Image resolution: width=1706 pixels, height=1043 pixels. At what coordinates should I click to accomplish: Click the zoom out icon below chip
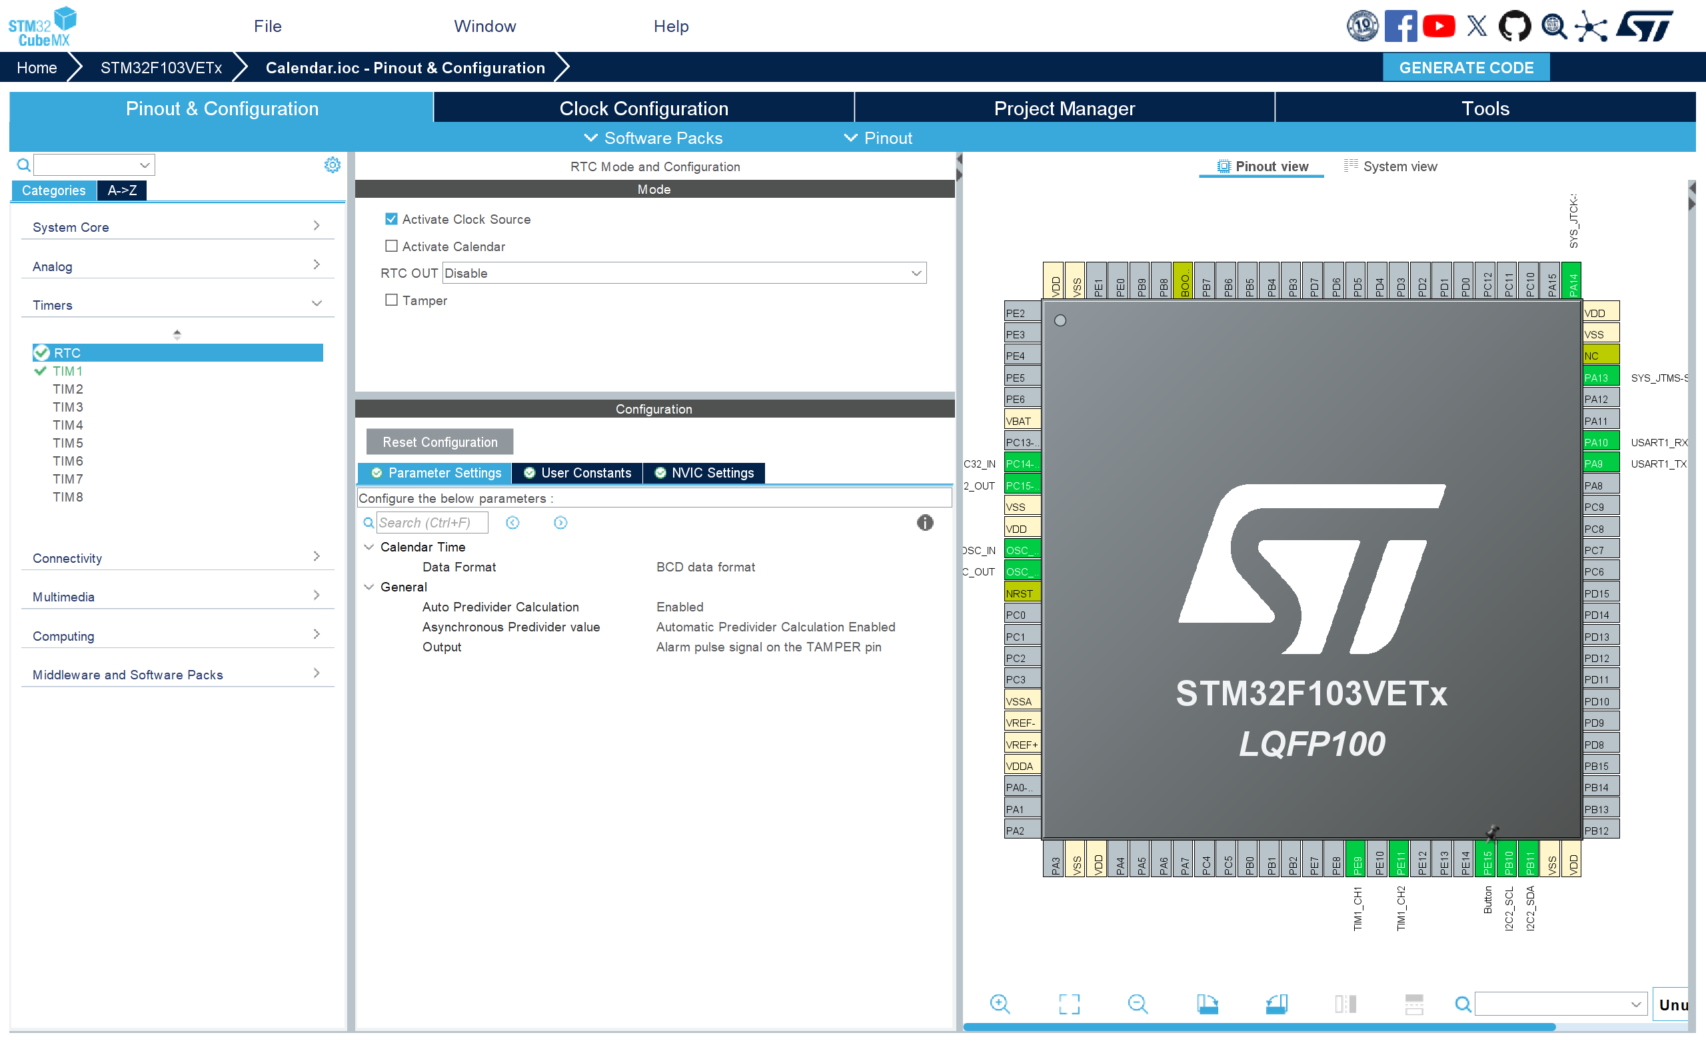click(x=1138, y=1004)
